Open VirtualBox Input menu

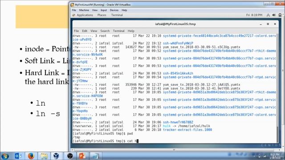104,10
